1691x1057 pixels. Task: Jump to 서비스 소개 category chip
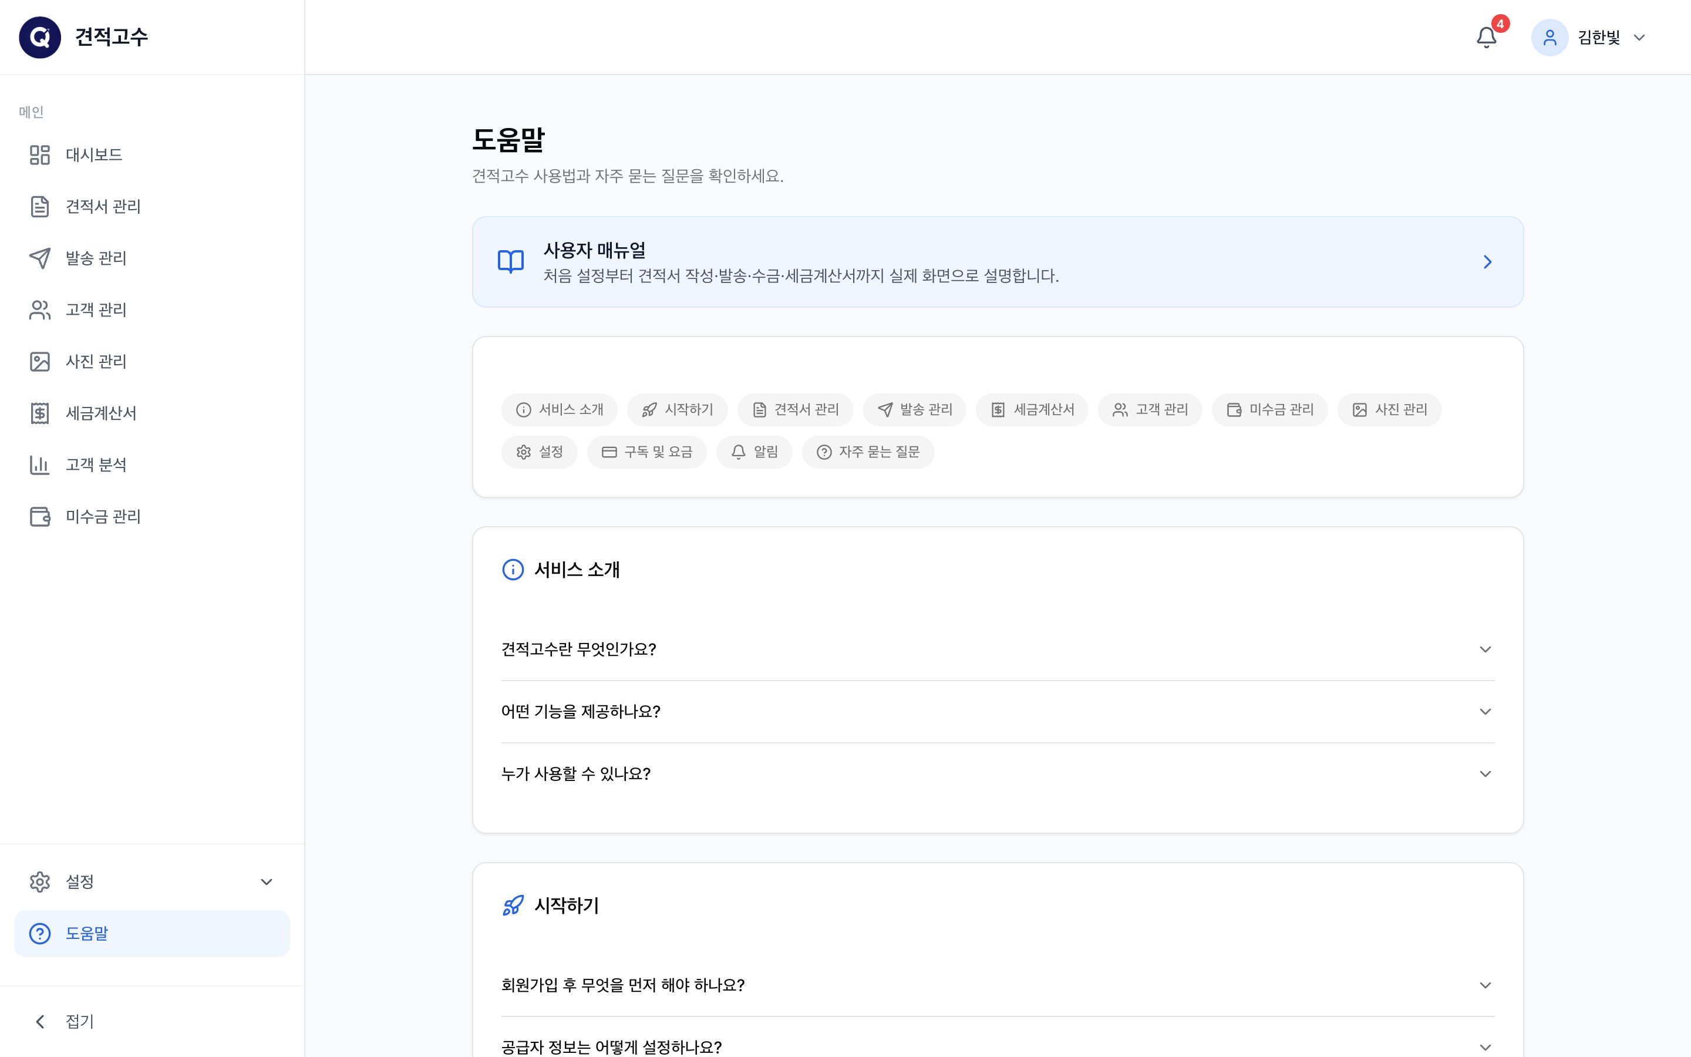click(x=559, y=410)
